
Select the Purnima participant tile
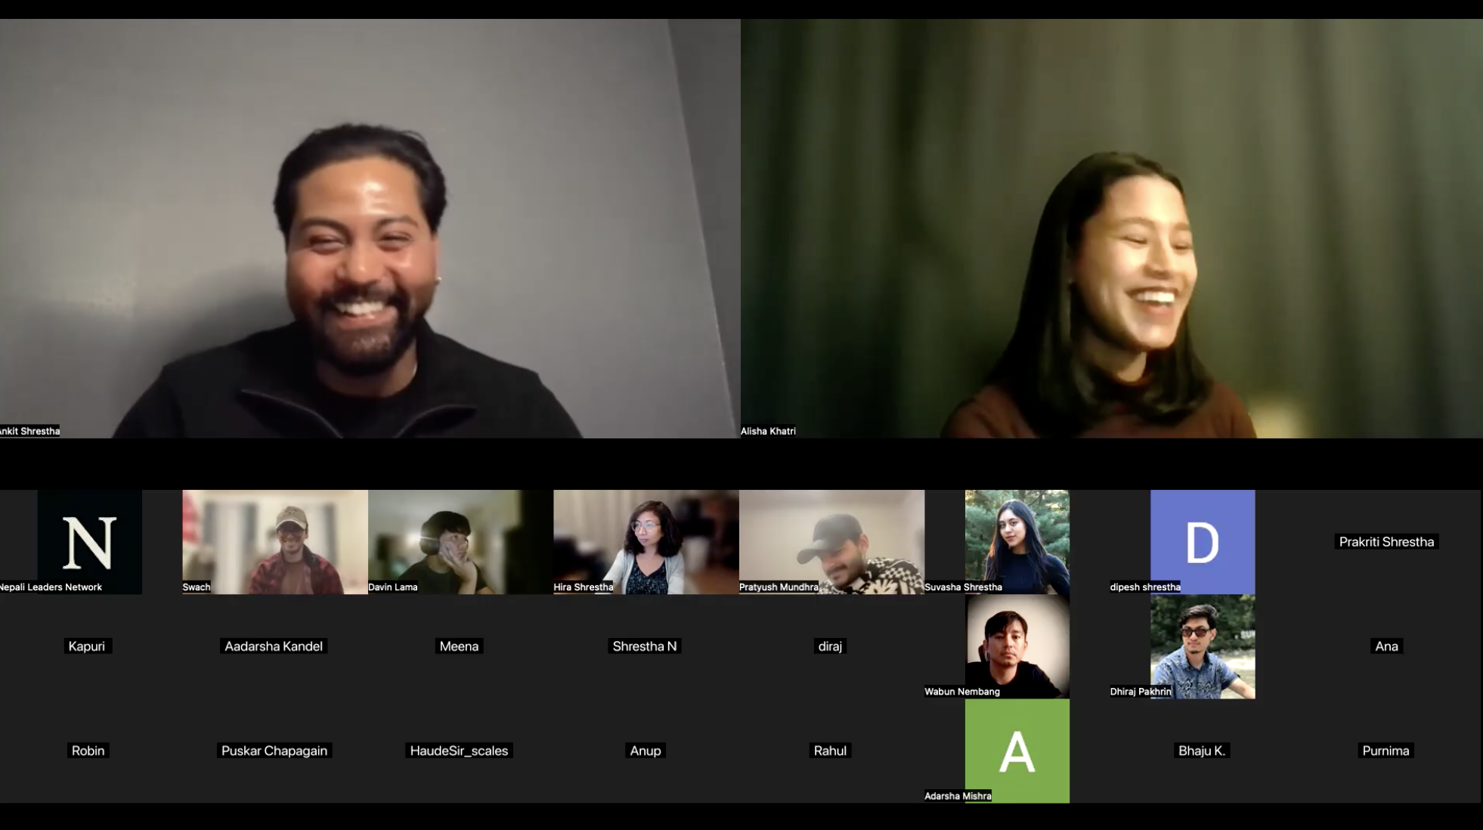click(x=1385, y=750)
